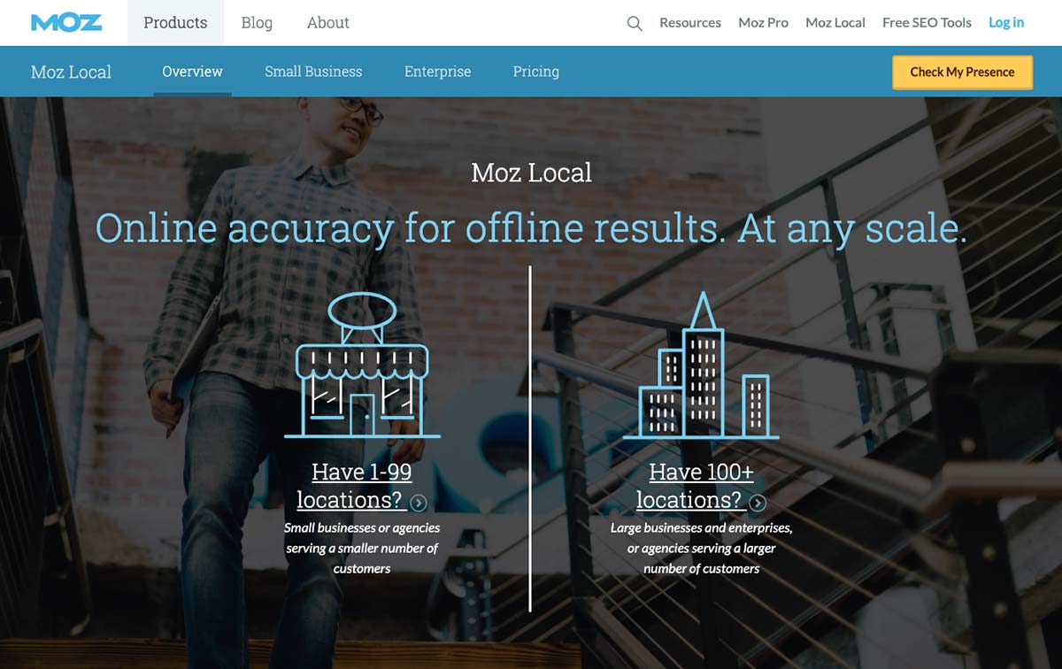This screenshot has width=1062, height=669.
Task: Switch to the Enterprise tab
Action: click(438, 72)
